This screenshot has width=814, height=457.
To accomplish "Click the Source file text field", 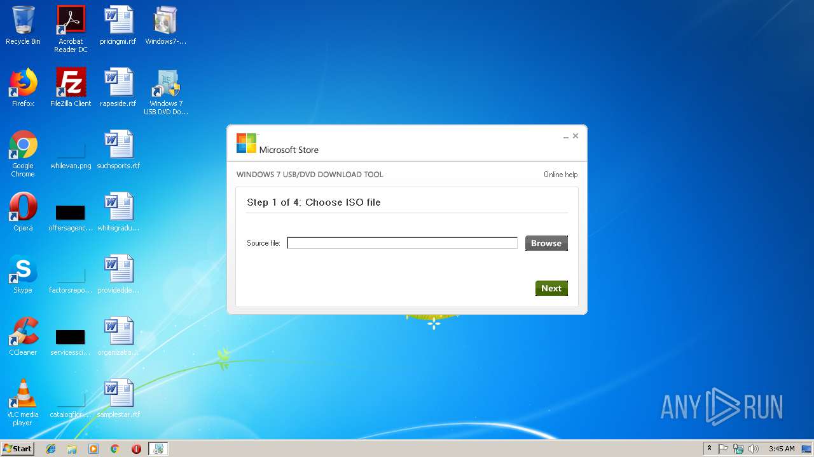I will coord(403,243).
